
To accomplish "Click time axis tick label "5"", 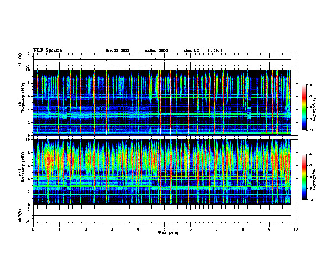I will [164, 229].
